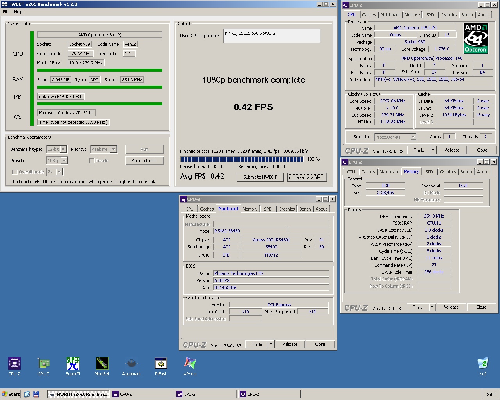Click the Tools button in CPU-Z Mainboard window
Screen dimensions: 500x400
[x=257, y=344]
